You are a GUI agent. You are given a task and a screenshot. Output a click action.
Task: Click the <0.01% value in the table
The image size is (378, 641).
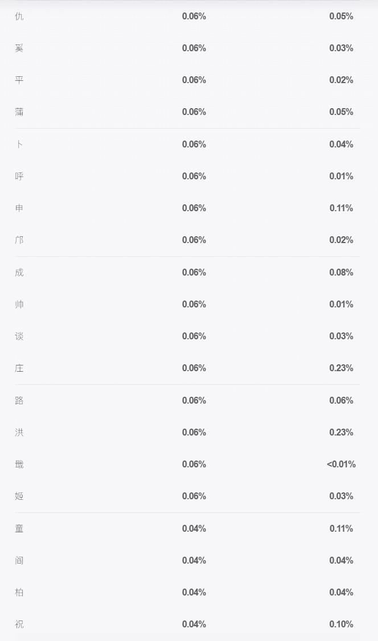341,464
